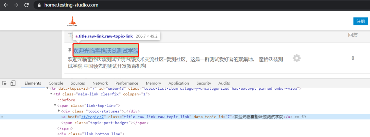Click the 注册 sign-up button
This screenshot has width=370, height=137.
[360, 21]
